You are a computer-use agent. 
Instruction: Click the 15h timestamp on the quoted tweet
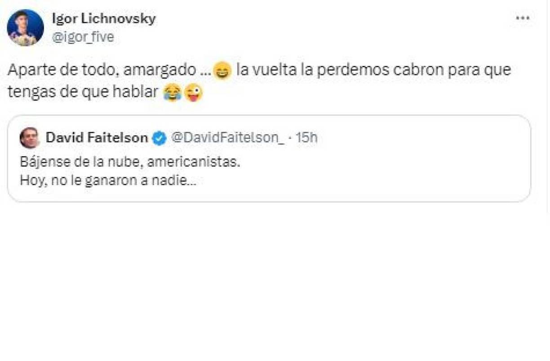(308, 139)
